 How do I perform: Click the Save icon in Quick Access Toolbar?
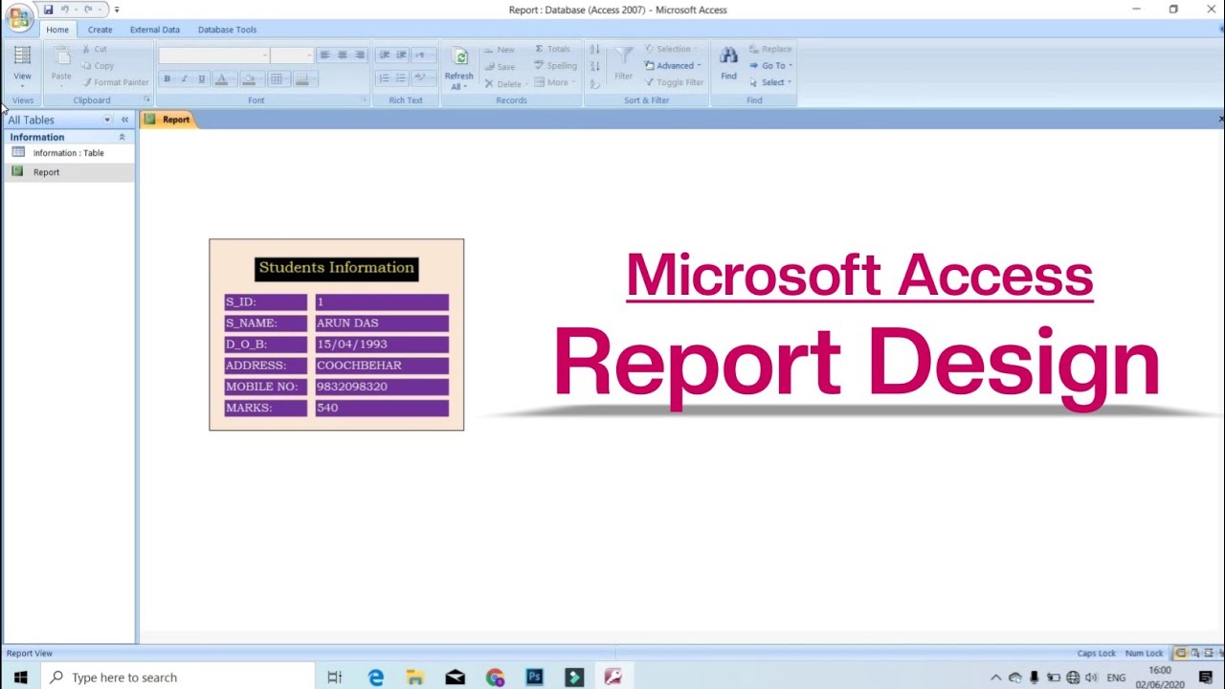pos(48,10)
